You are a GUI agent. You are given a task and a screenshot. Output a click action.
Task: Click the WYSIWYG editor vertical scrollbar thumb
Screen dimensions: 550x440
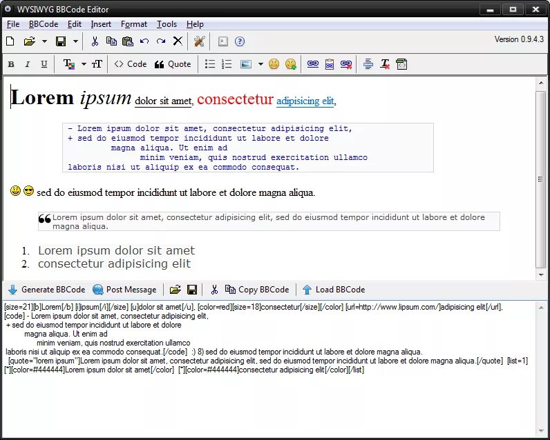[x=540, y=179]
